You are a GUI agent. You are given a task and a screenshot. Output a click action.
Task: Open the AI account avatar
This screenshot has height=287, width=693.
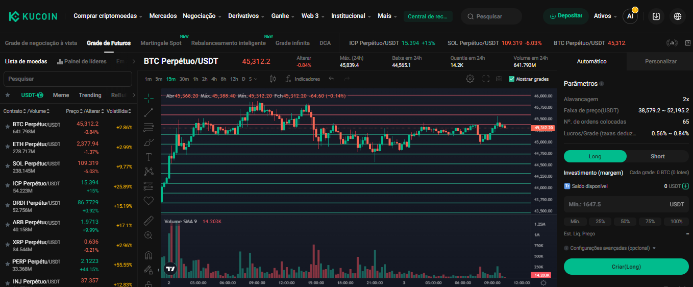[x=630, y=16]
